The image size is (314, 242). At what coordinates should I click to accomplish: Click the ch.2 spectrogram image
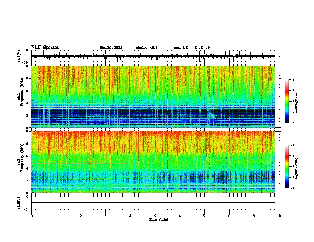[x=153, y=162]
